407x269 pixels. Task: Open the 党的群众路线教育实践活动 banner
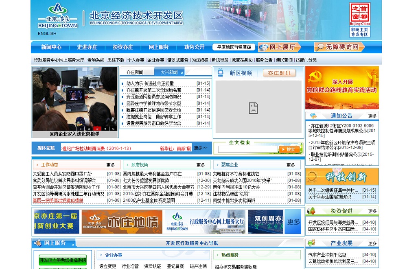(x=342, y=87)
